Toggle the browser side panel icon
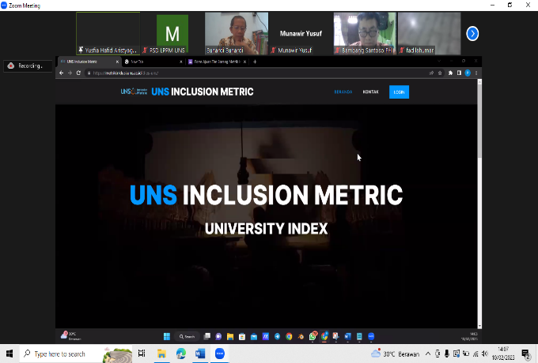The width and height of the screenshot is (538, 363). (x=459, y=73)
